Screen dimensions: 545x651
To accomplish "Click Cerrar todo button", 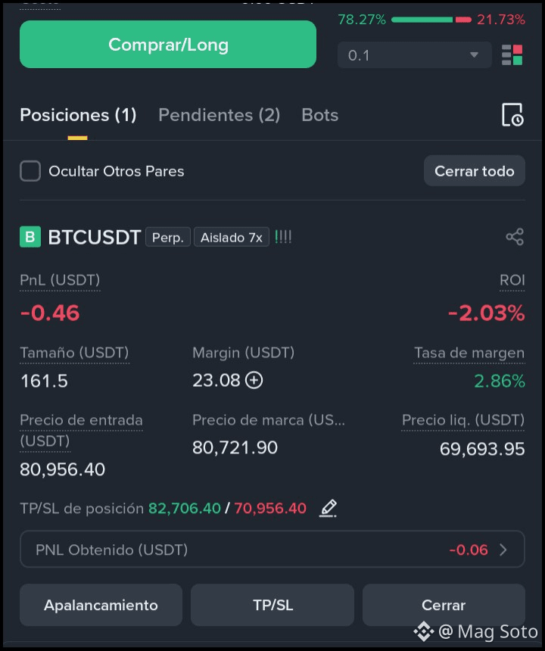I will coord(475,171).
